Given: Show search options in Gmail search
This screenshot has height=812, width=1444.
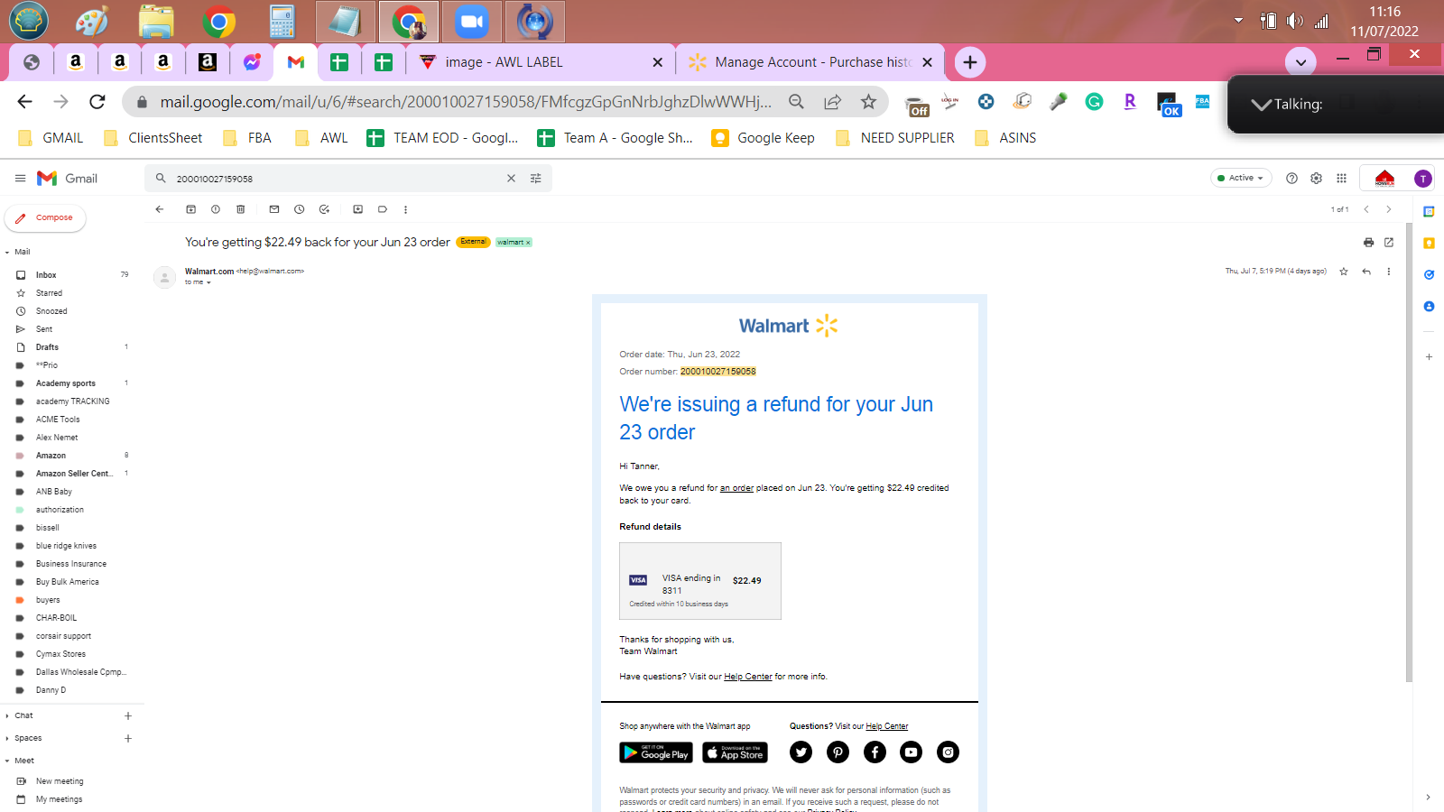Looking at the screenshot, I should pyautogui.click(x=536, y=179).
